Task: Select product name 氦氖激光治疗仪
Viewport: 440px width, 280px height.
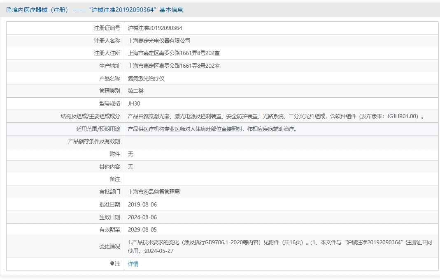Action: click(x=146, y=78)
